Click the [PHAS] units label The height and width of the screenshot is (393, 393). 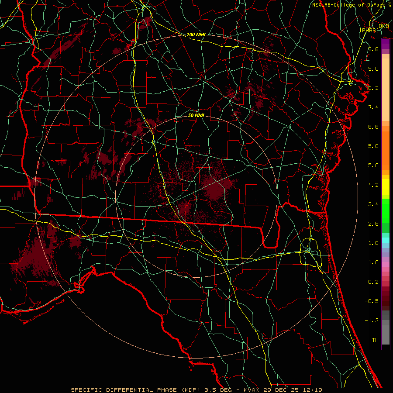point(369,30)
